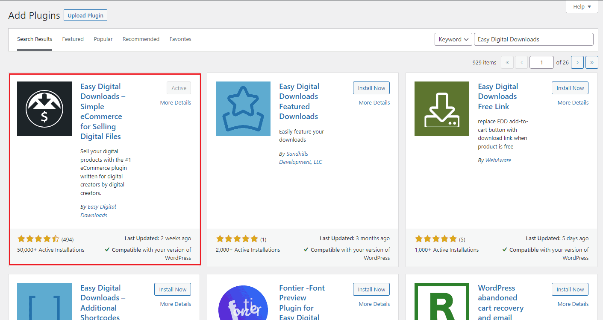Click the Free Link green download icon

point(442,109)
